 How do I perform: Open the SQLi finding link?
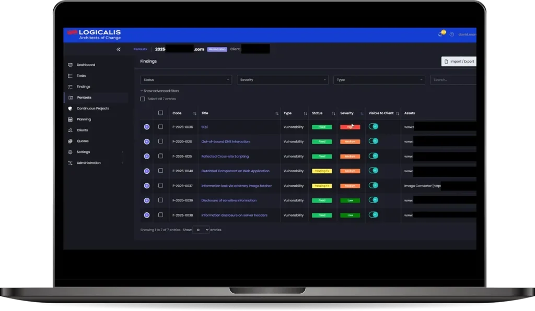205,127
